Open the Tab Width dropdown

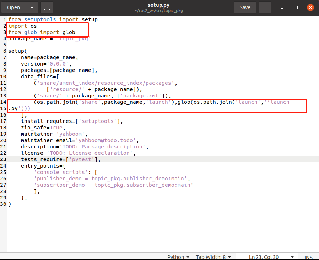pos(213,257)
